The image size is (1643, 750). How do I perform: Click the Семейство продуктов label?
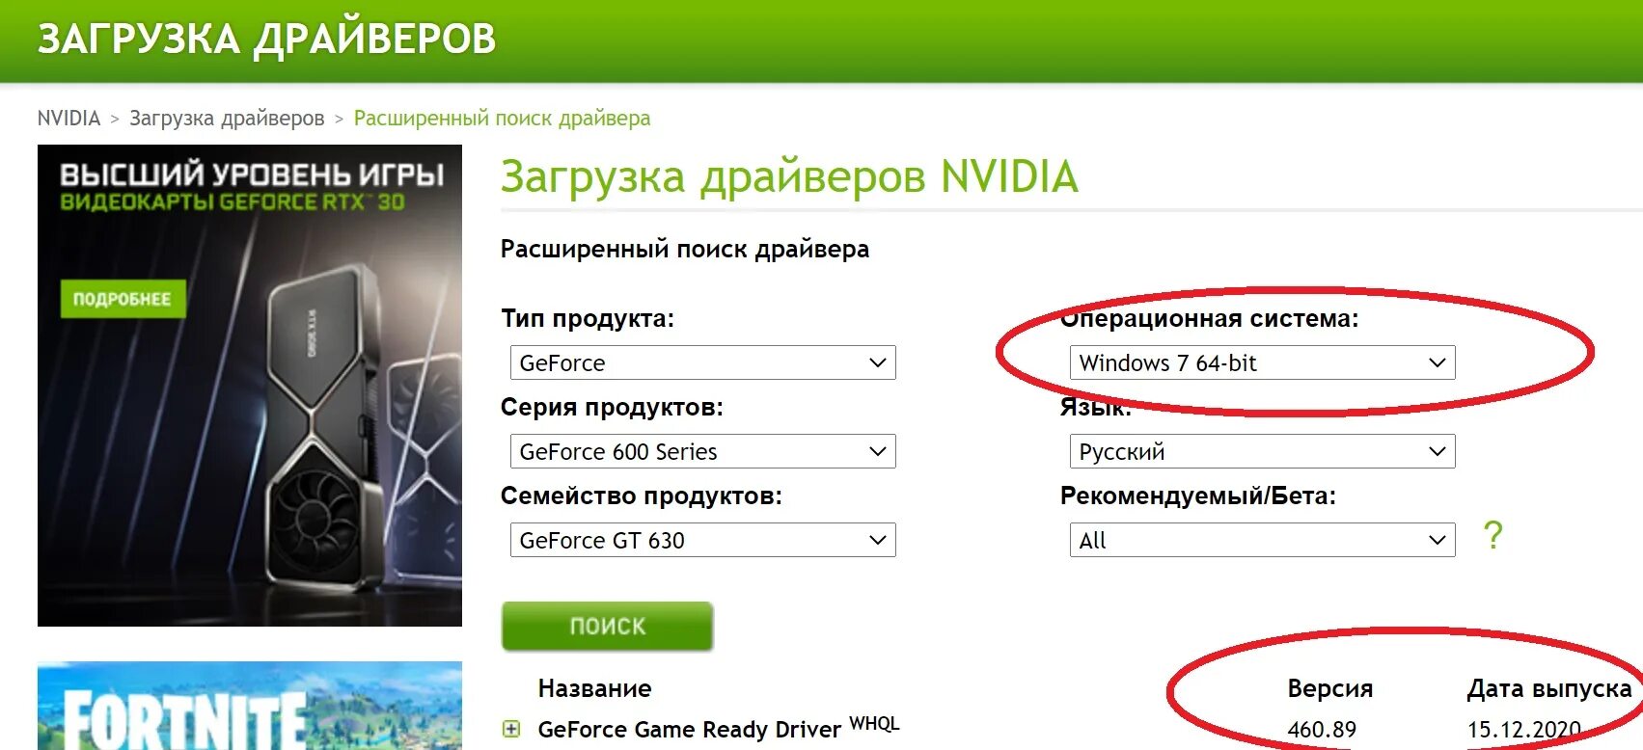642,496
